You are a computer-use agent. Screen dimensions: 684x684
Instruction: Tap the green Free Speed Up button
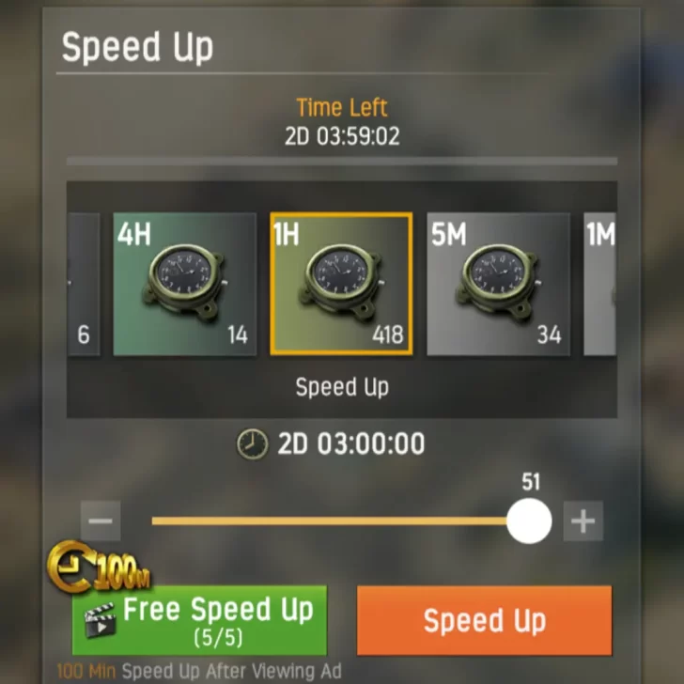pyautogui.click(x=199, y=620)
